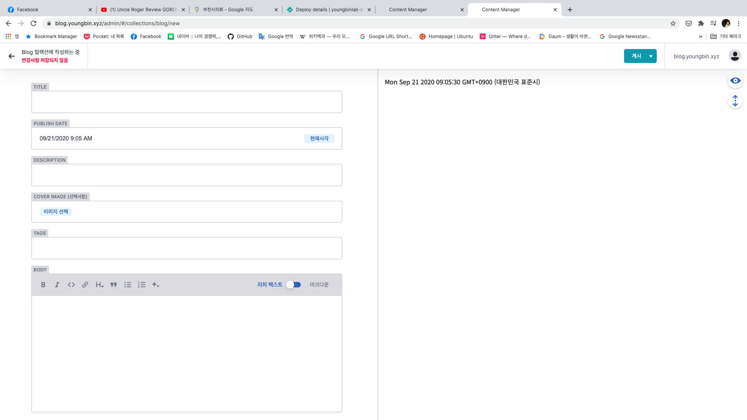747x420 pixels.
Task: Set publish date with 현재시각 button
Action: [319, 138]
